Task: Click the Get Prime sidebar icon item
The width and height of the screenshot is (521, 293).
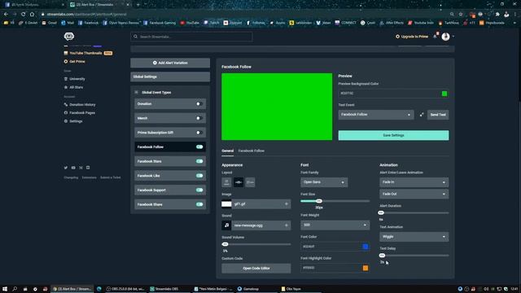Action: click(74, 62)
